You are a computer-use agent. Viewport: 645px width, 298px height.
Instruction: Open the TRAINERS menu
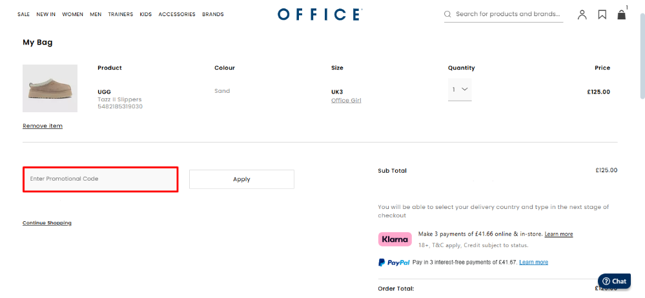tap(121, 14)
